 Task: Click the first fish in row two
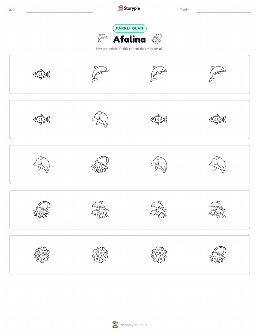click(41, 119)
